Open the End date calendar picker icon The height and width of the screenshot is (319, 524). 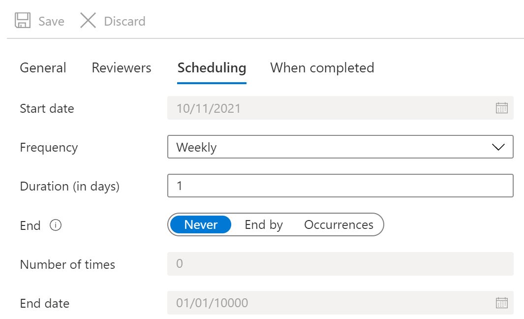coord(501,303)
